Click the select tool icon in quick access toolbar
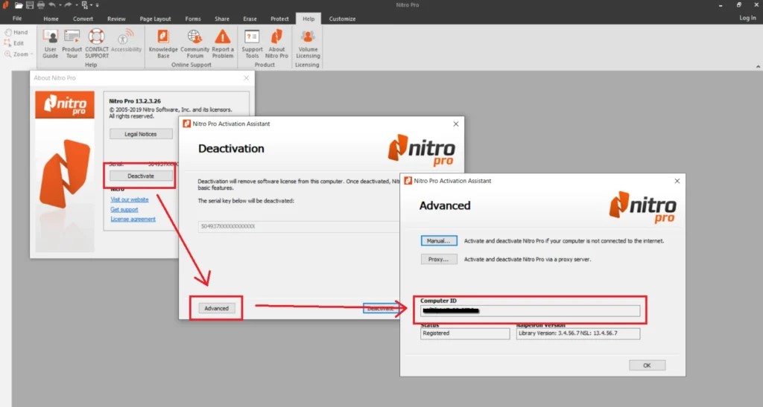This screenshot has width=763, height=407. click(85, 5)
